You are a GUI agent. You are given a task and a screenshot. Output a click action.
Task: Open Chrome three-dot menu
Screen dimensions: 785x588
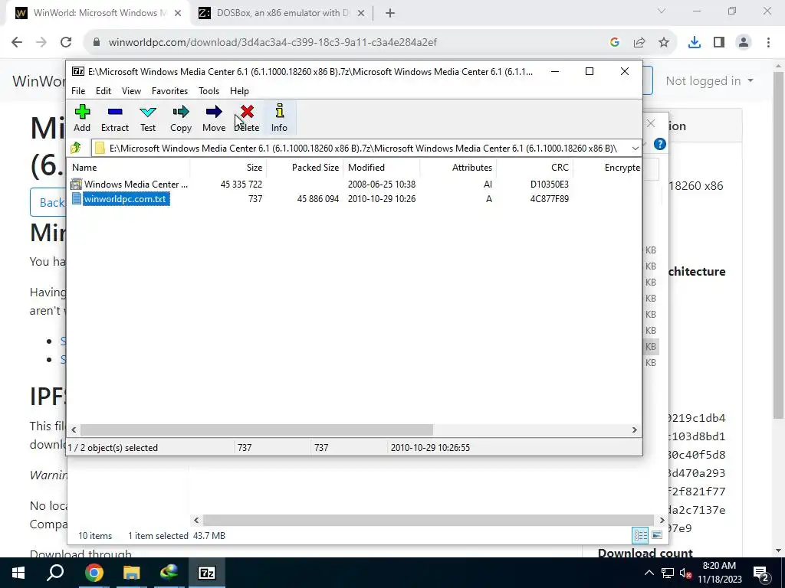point(768,43)
